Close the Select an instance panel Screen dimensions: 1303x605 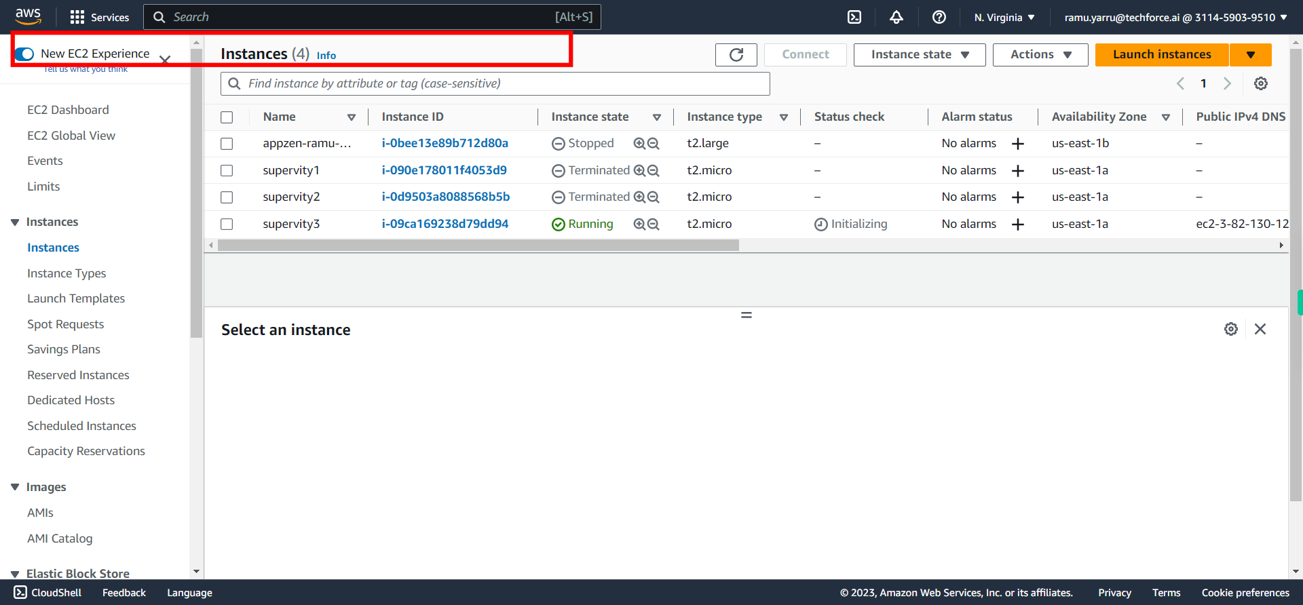[x=1260, y=329]
